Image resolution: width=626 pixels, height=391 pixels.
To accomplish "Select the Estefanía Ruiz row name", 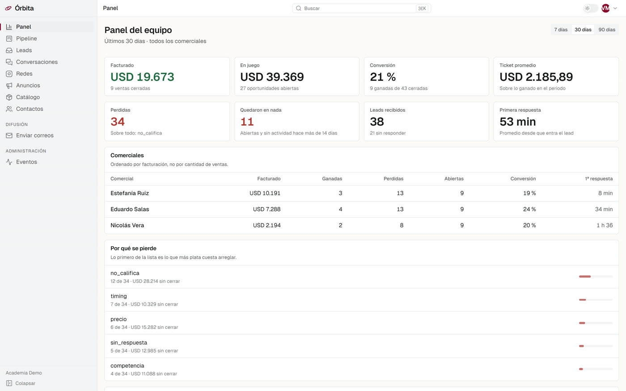I will pyautogui.click(x=130, y=193).
